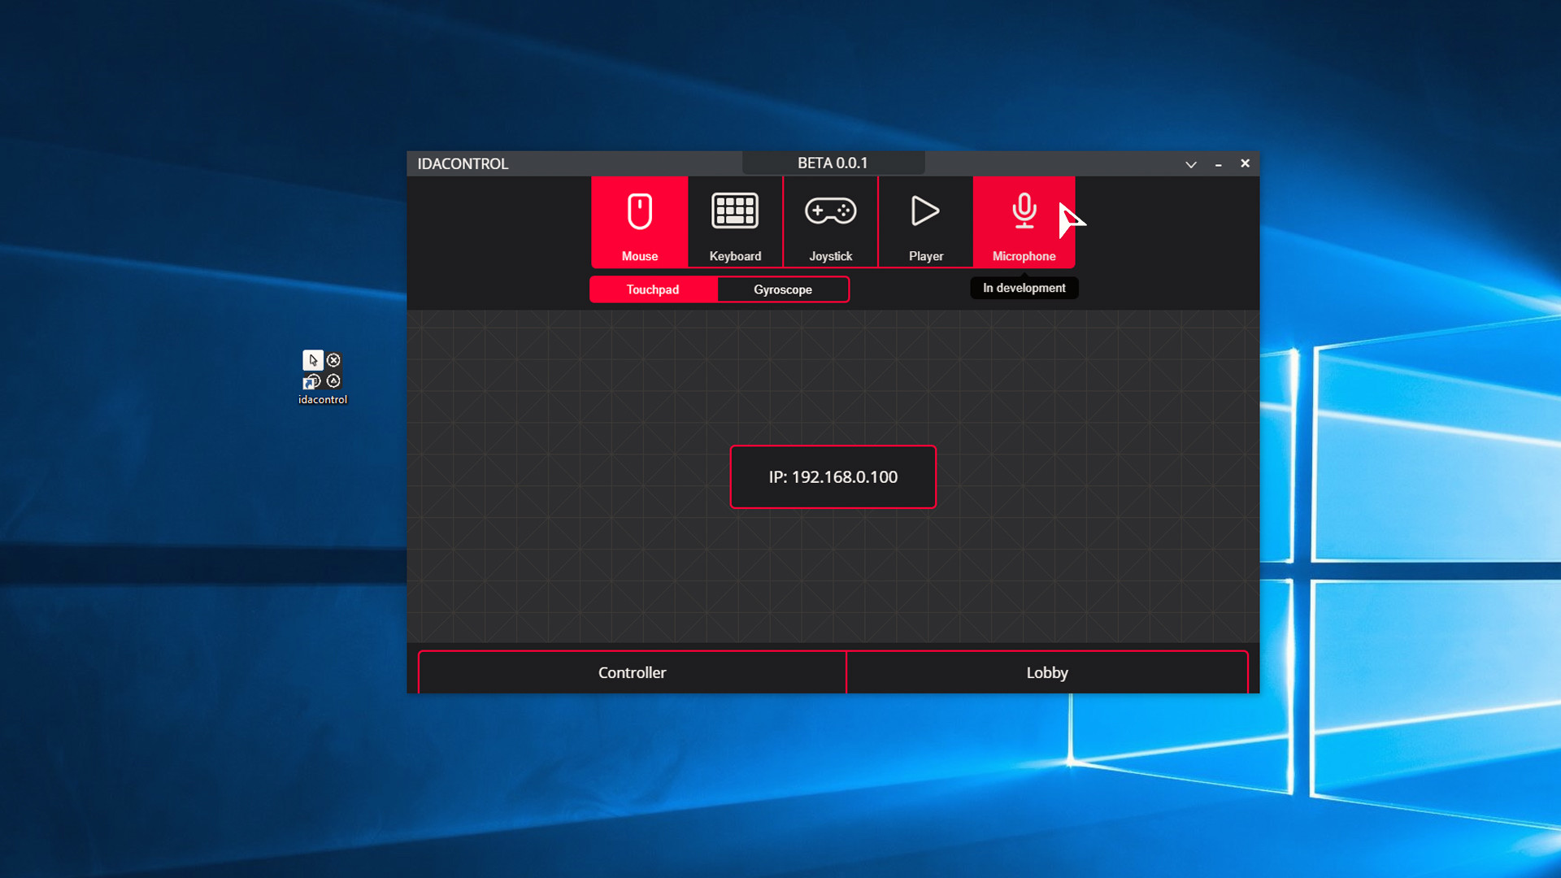Minimize the IDACONTROL window

coord(1218,164)
